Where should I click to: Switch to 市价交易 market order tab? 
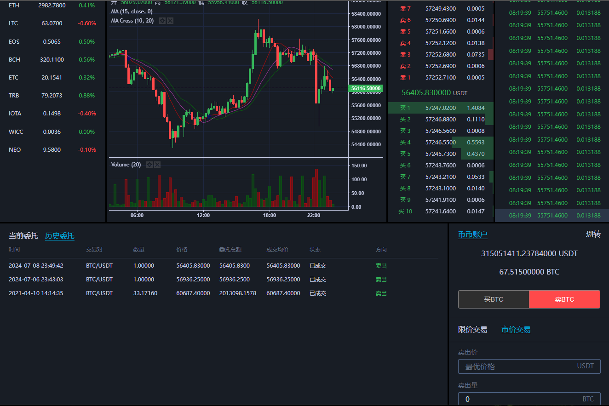(x=516, y=330)
